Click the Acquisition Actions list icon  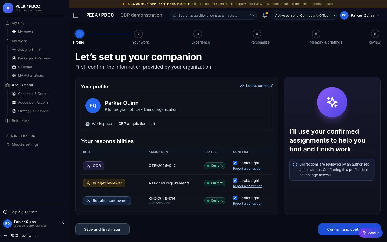pos(14,102)
